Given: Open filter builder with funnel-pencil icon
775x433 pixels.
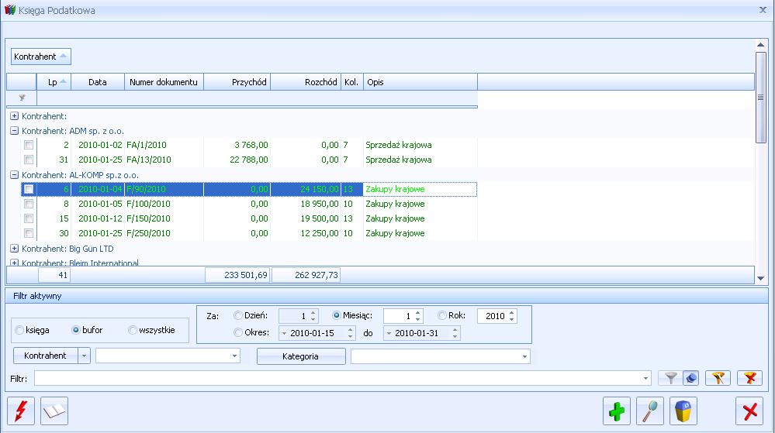Looking at the screenshot, I should click(718, 378).
